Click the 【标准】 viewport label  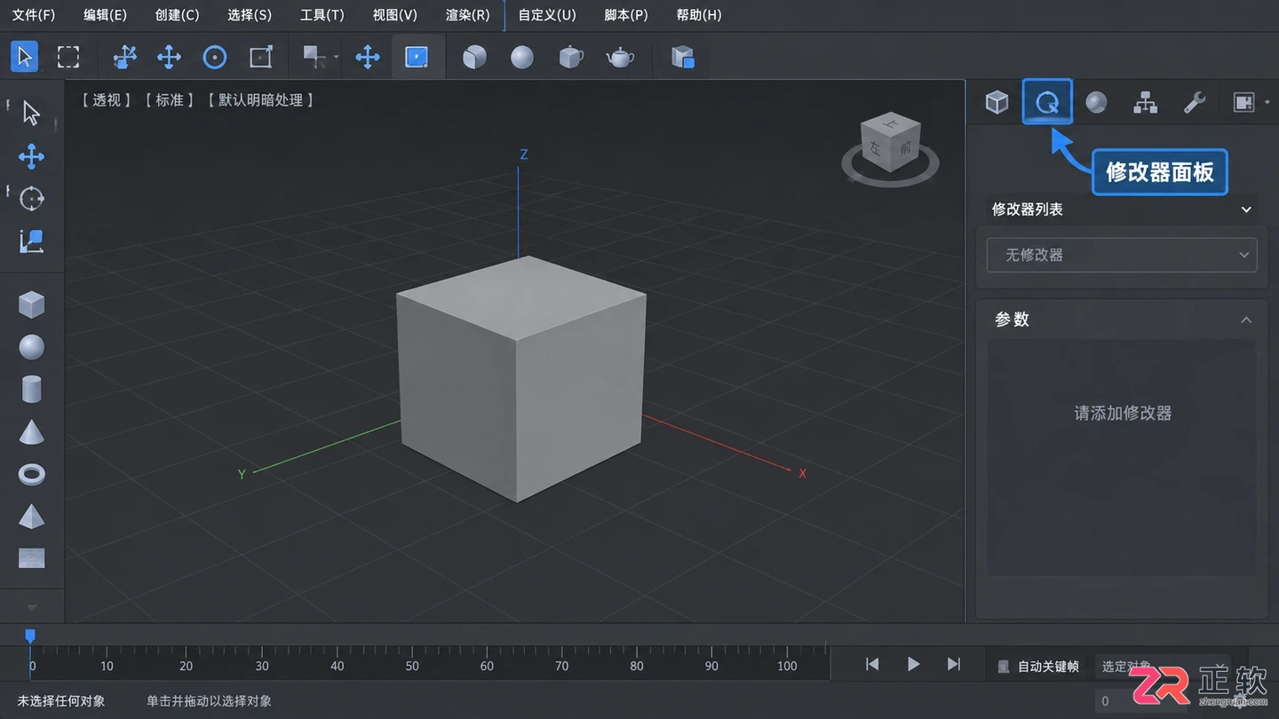(170, 100)
